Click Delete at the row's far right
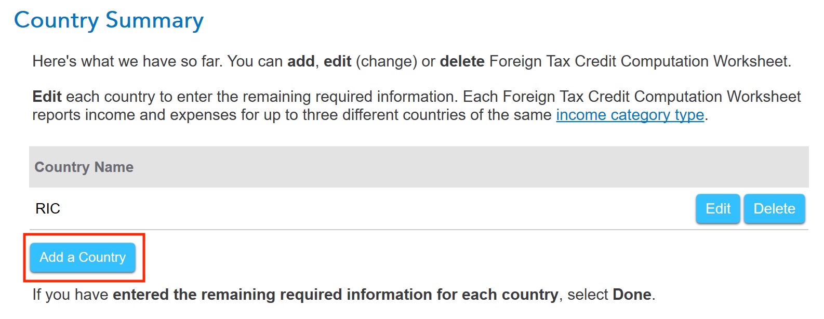Image resolution: width=824 pixels, height=319 pixels. pyautogui.click(x=774, y=208)
